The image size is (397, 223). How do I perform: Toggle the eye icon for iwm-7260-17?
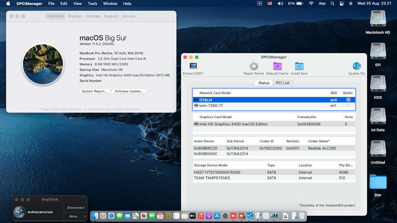196,105
